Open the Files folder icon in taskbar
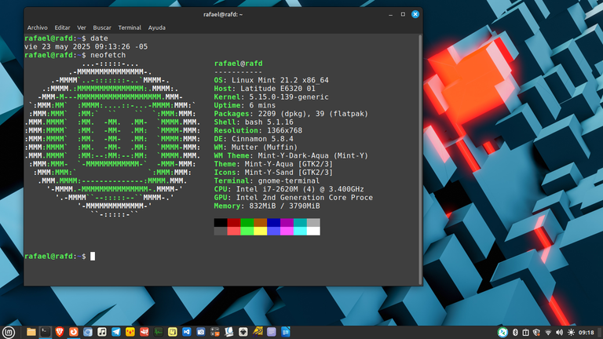 click(31, 332)
